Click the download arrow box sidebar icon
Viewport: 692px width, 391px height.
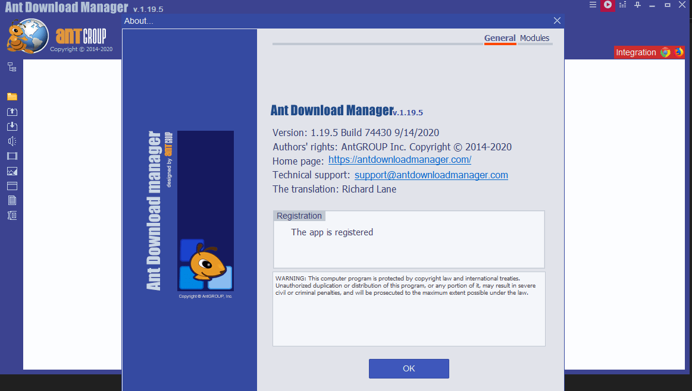[12, 127]
